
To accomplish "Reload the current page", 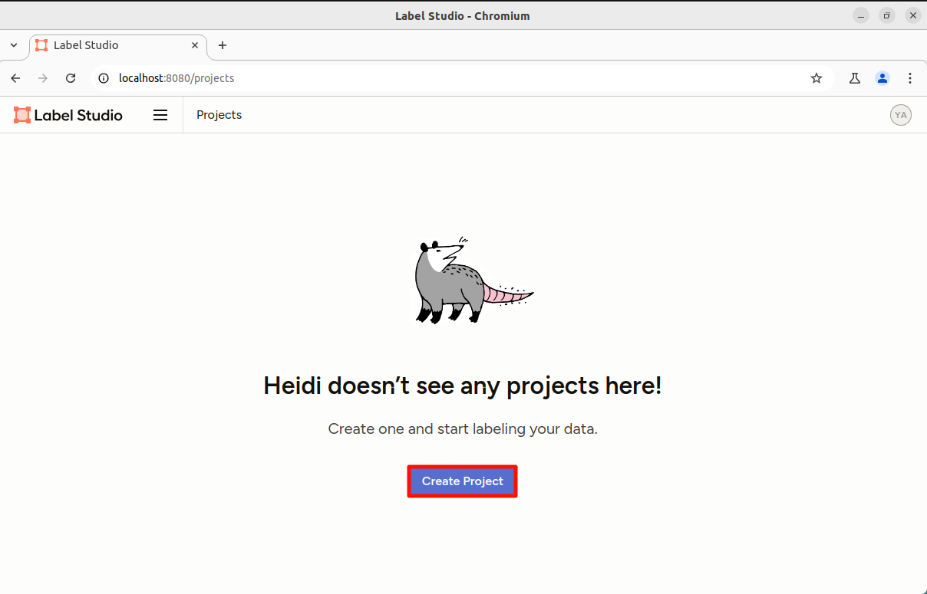I will pos(71,78).
